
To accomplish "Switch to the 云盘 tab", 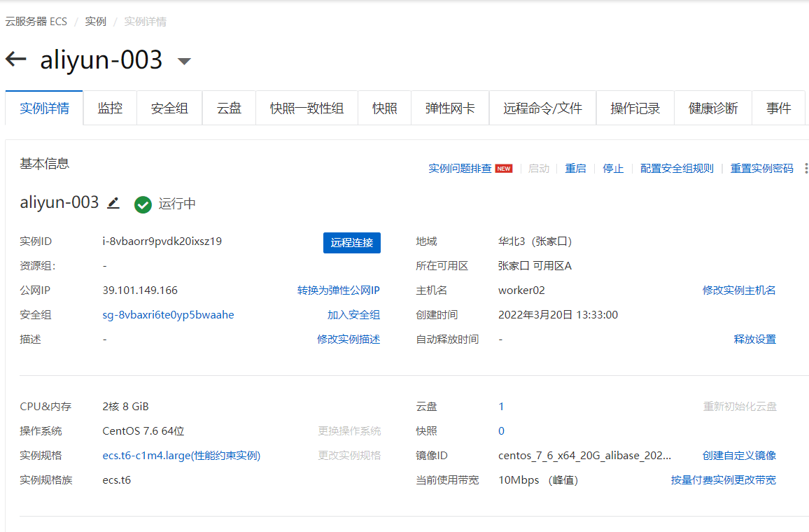I will point(229,108).
